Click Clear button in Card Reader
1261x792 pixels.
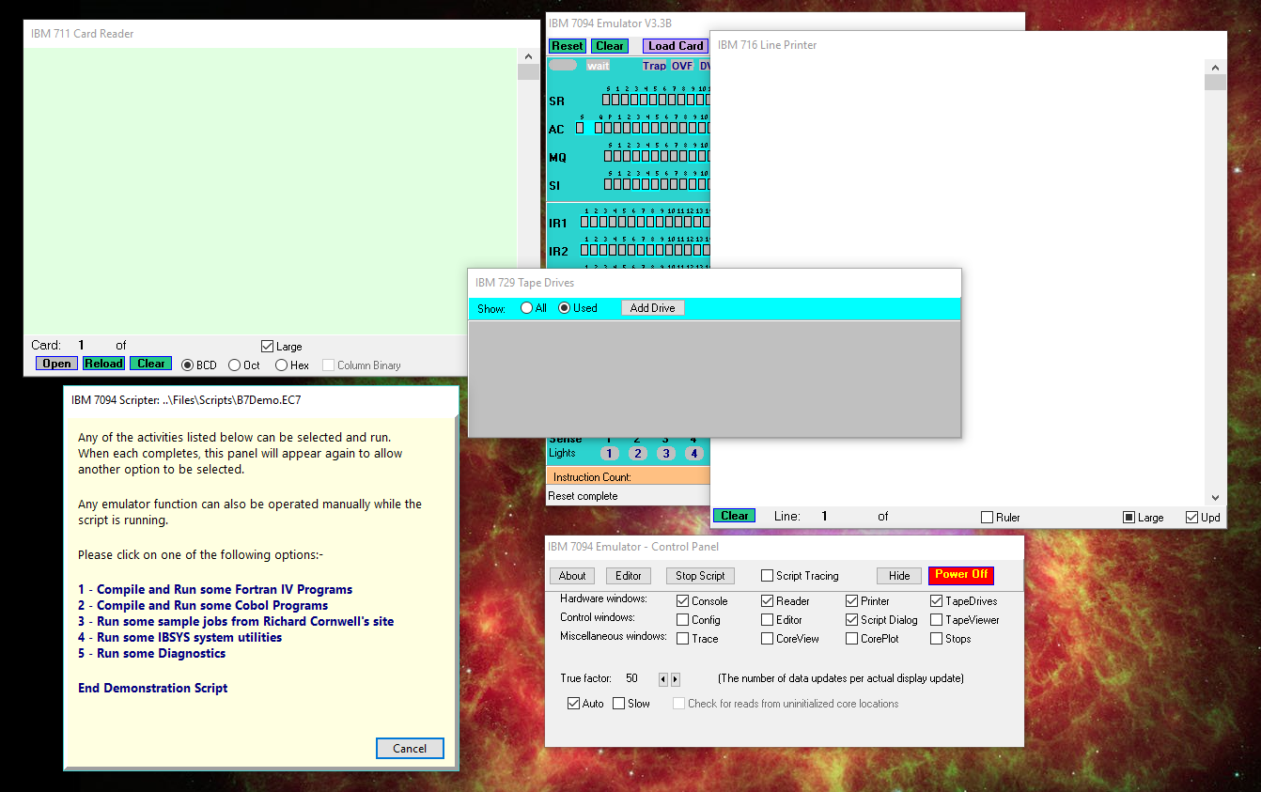pyautogui.click(x=151, y=364)
